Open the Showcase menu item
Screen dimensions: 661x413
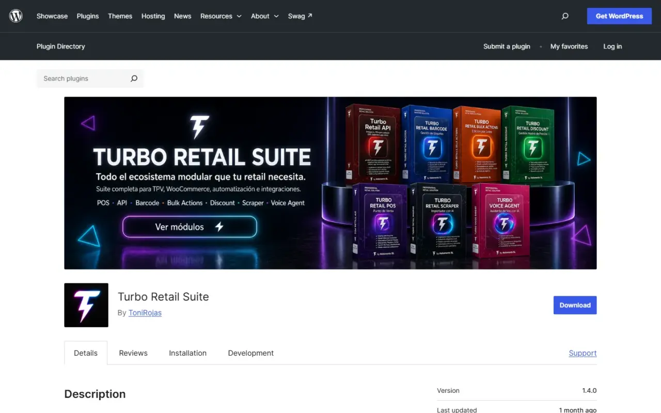[x=52, y=16]
